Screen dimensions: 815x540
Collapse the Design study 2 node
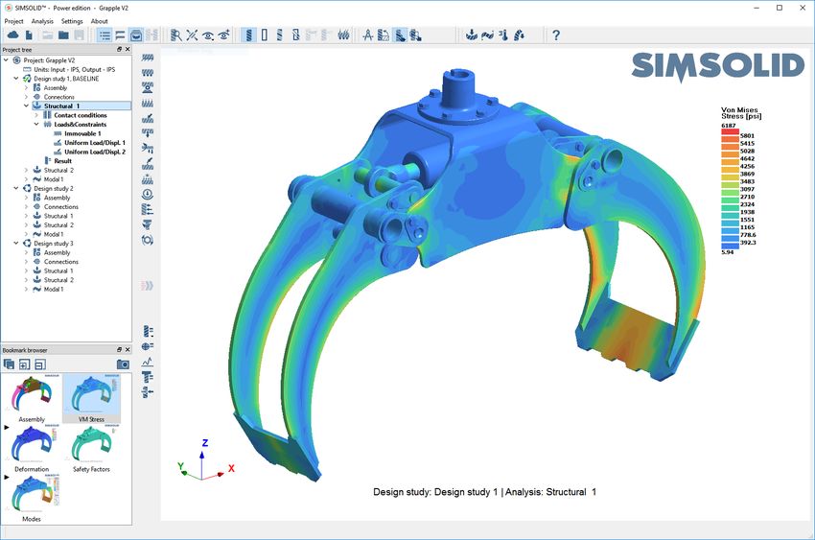[x=16, y=188]
